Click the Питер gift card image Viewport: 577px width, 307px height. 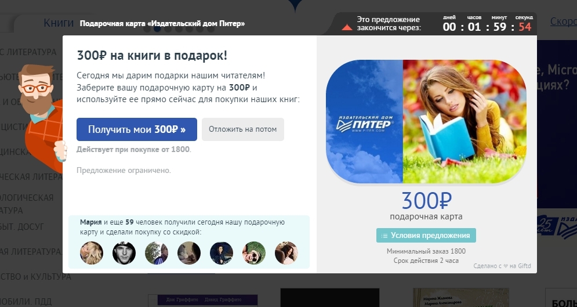(426, 121)
